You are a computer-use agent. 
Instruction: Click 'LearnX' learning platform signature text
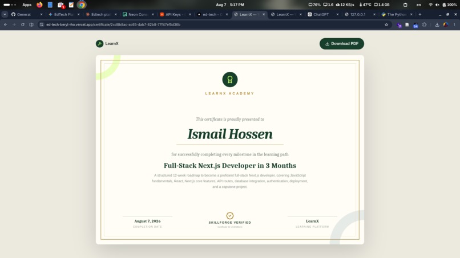pos(312,221)
